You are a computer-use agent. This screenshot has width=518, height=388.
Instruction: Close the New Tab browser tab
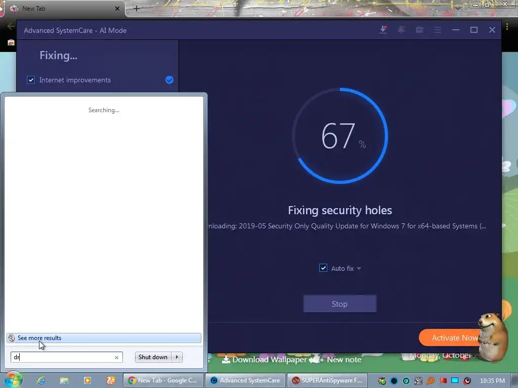117,9
